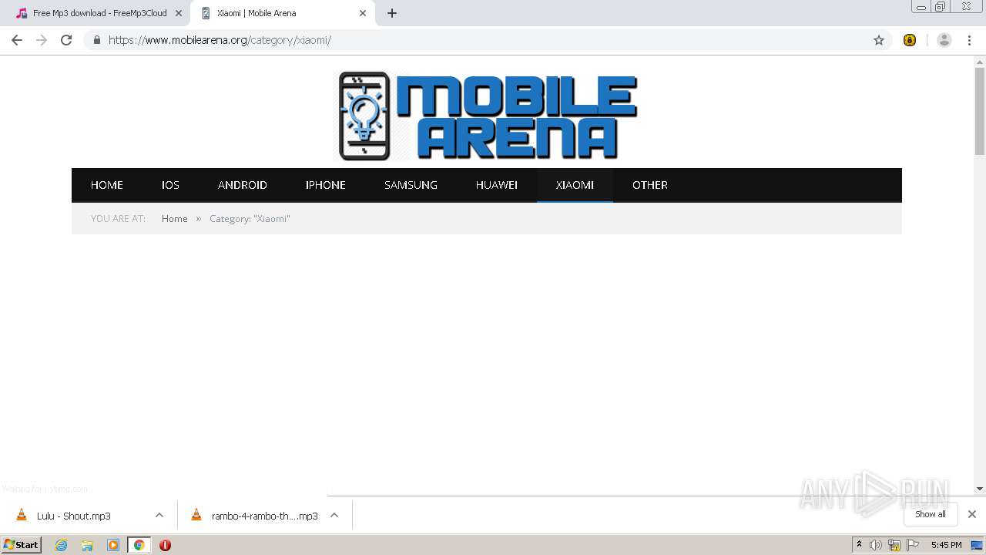Click the Mobile Arena logo
The image size is (986, 555).
(487, 116)
